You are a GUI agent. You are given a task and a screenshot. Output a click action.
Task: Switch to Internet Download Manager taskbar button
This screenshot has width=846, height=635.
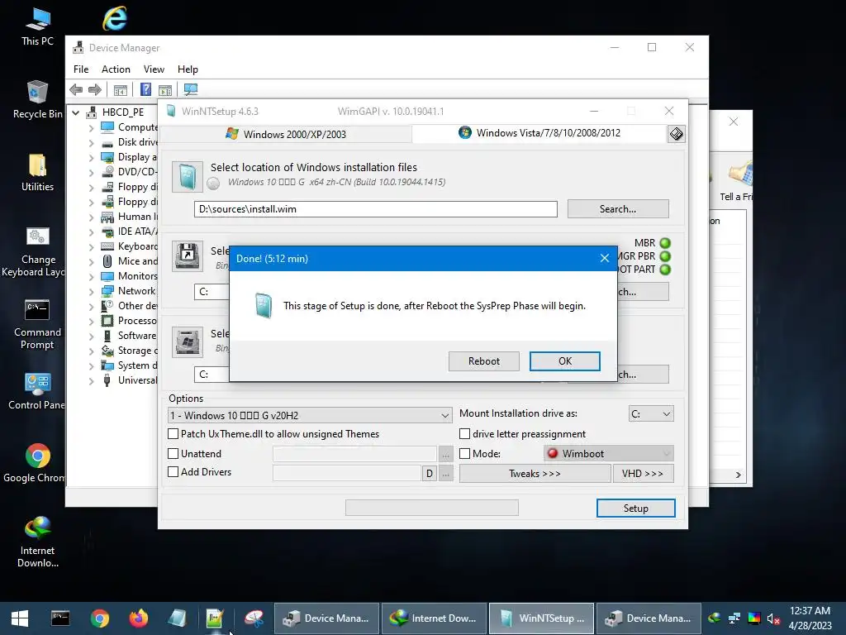coord(434,618)
